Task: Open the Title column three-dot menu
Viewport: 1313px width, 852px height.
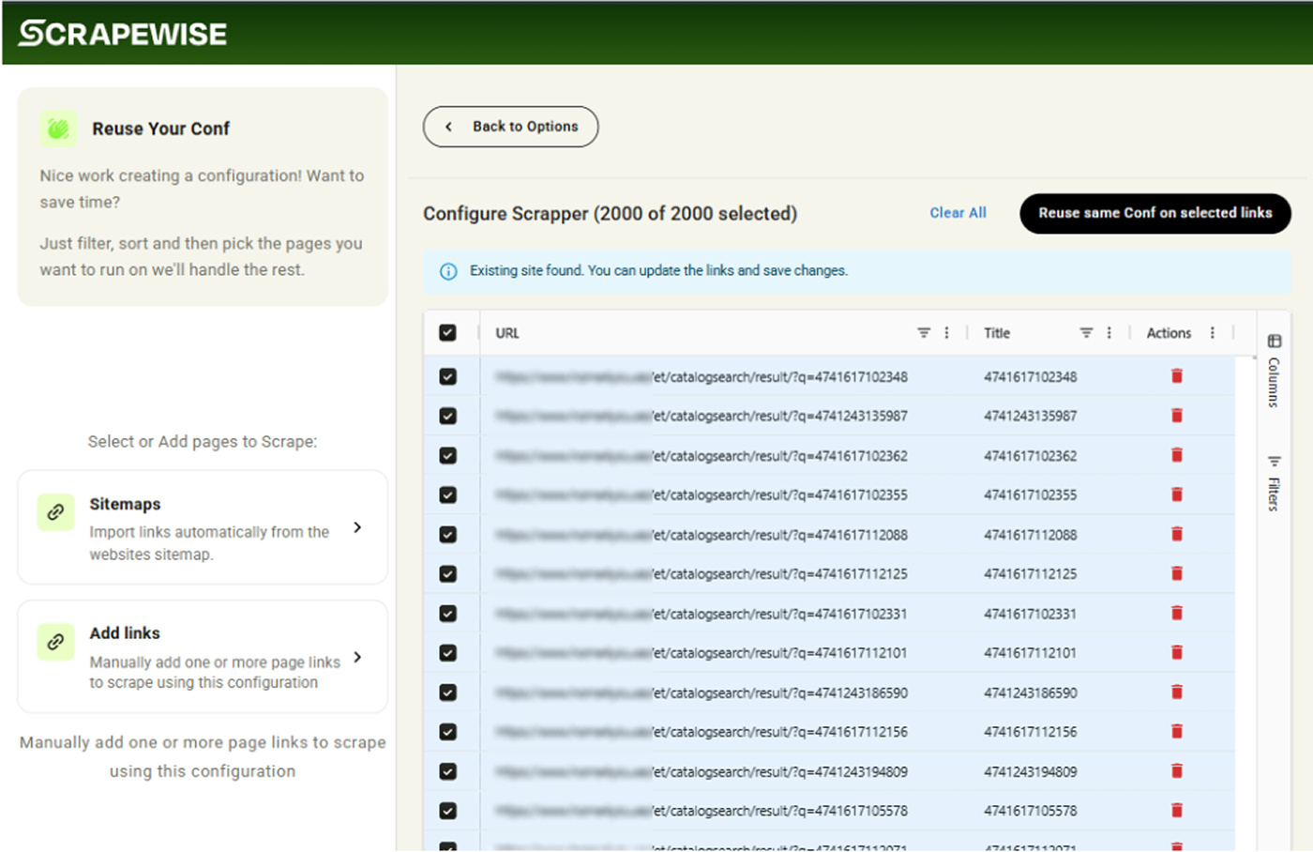Action: [x=1109, y=333]
